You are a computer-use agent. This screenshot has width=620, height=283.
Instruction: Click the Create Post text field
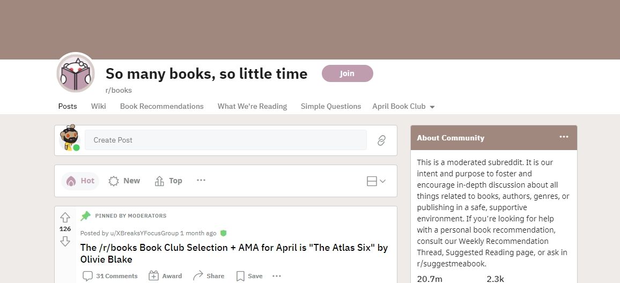(x=225, y=140)
